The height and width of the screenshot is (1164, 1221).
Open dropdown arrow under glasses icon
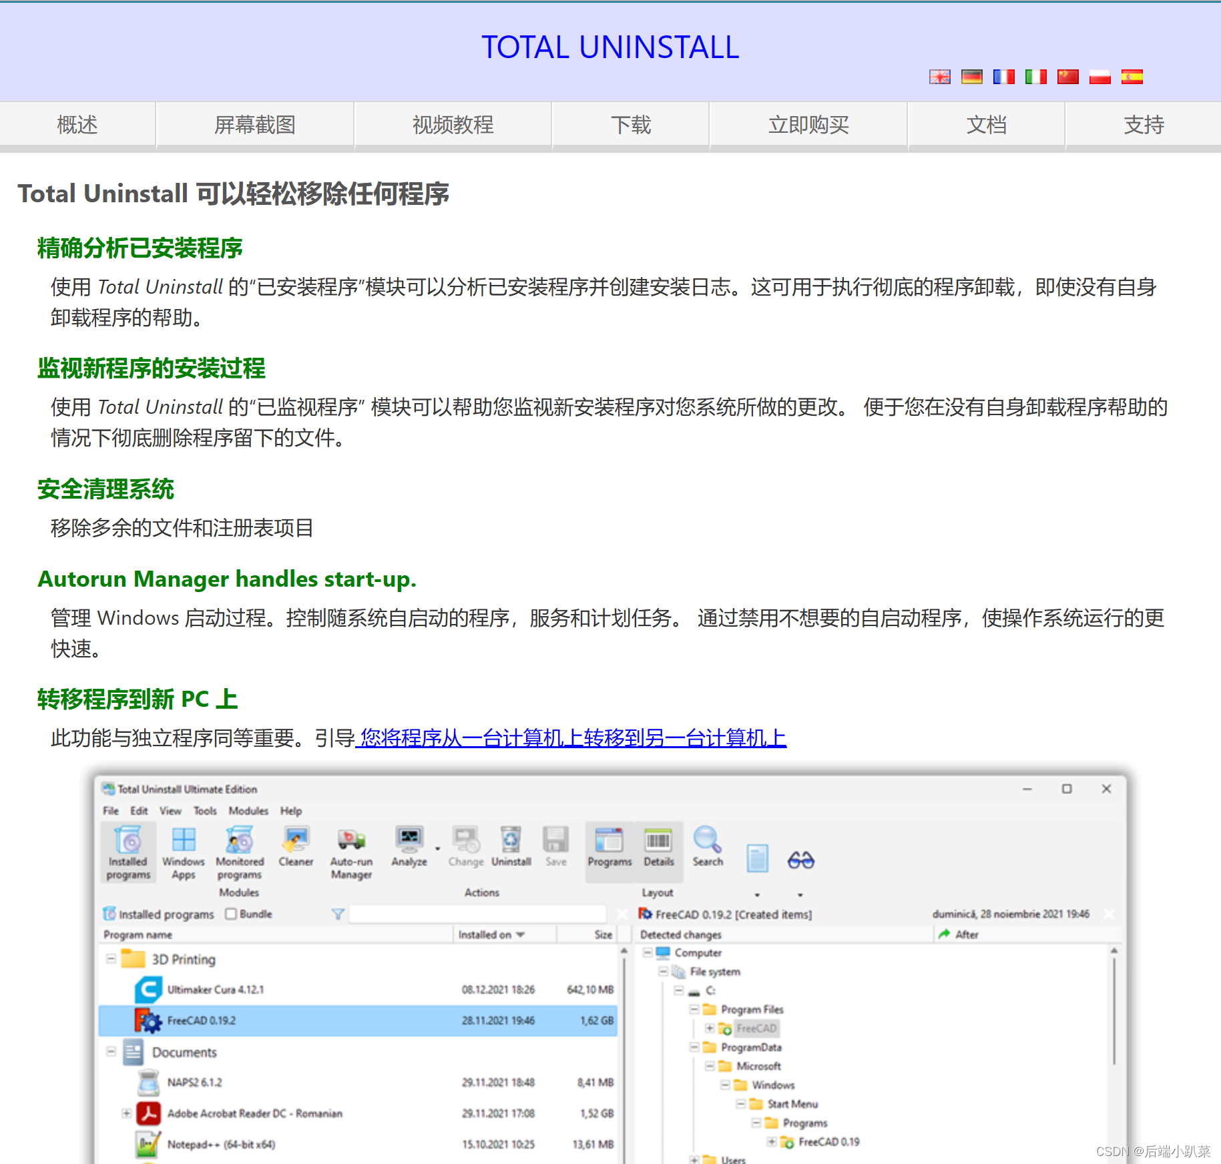(x=800, y=894)
